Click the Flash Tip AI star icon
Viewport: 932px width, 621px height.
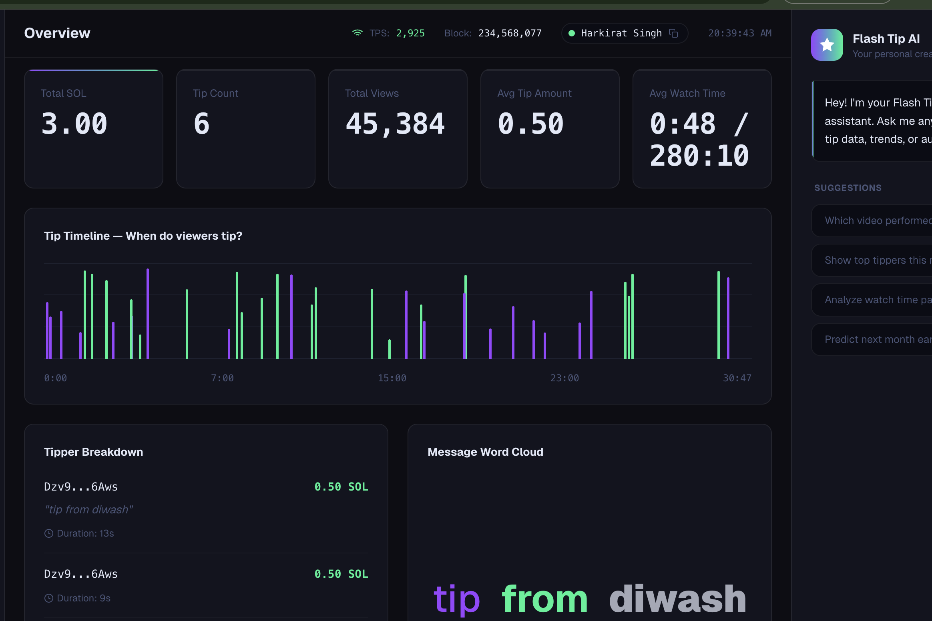coord(827,45)
